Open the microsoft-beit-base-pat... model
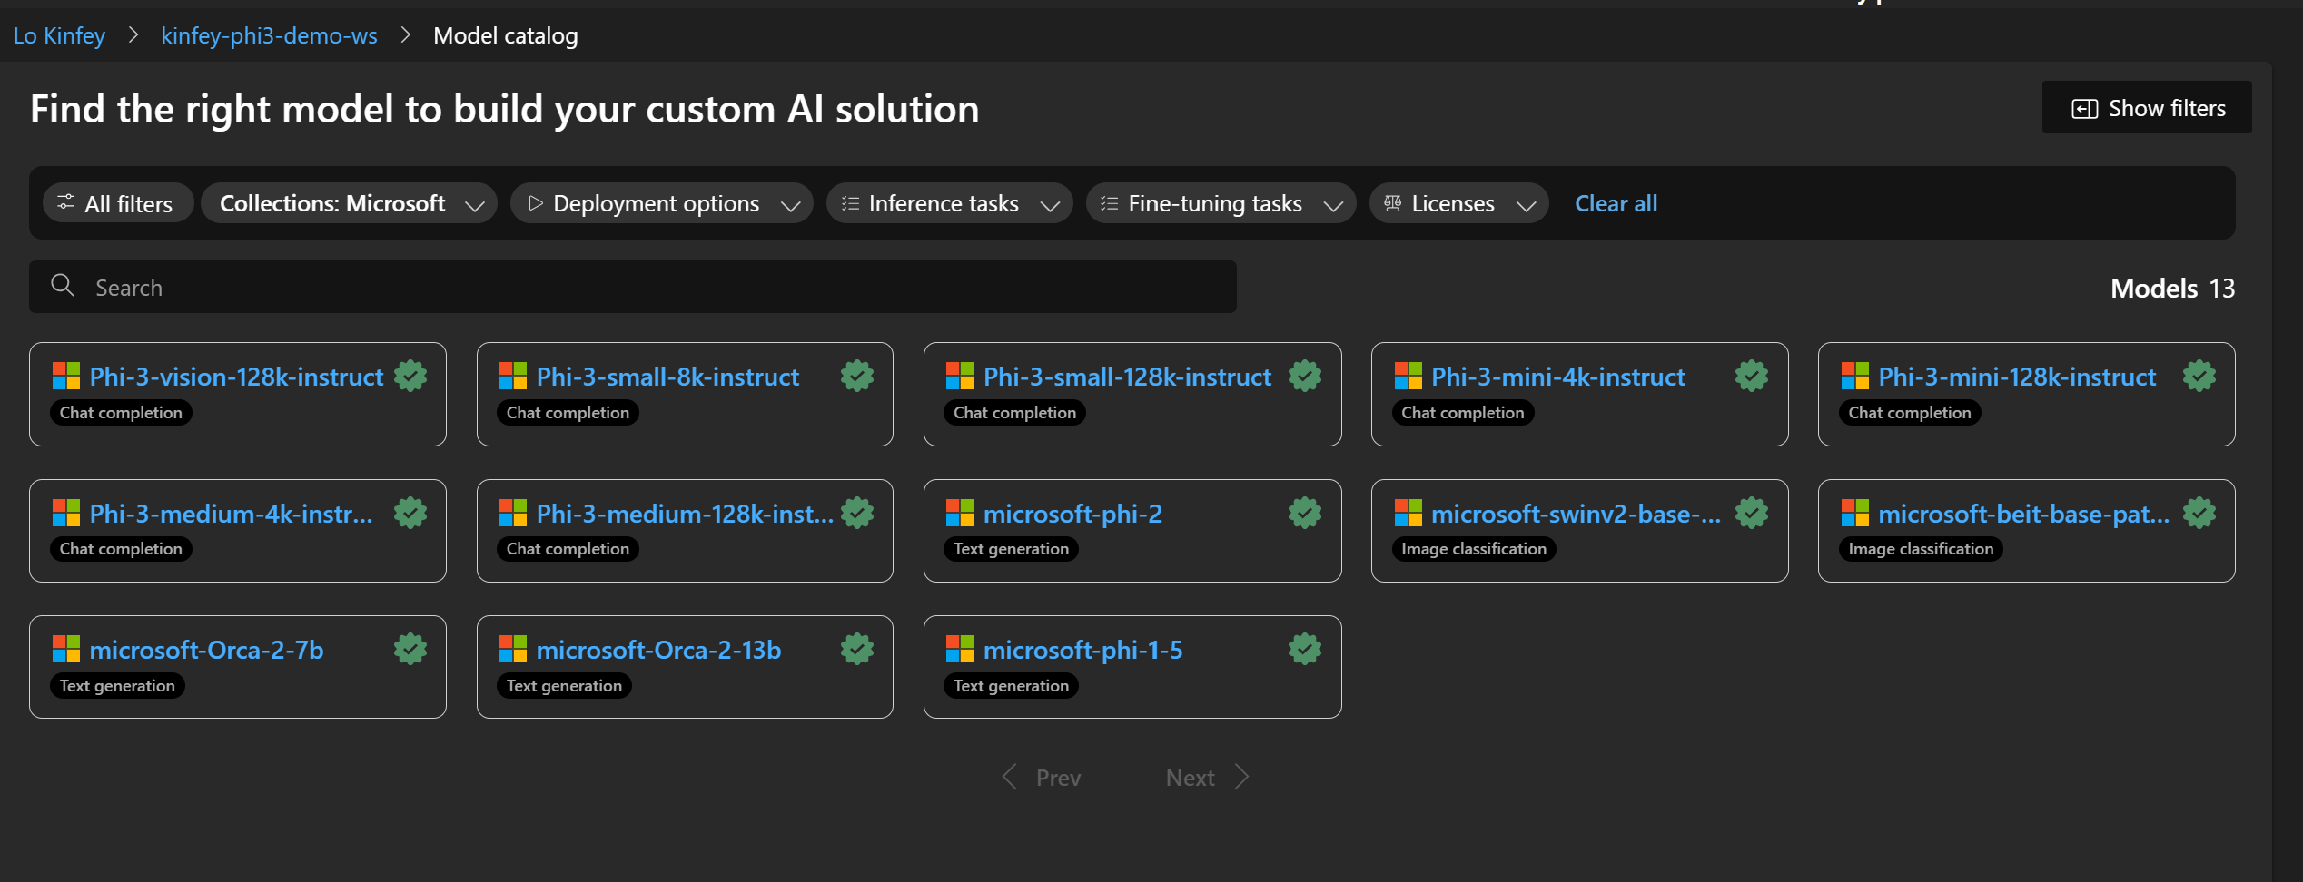The image size is (2303, 882). click(x=2024, y=514)
